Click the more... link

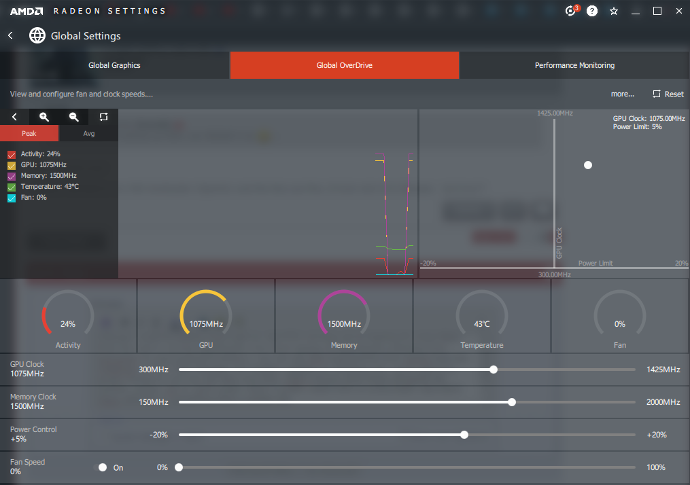pyautogui.click(x=622, y=94)
